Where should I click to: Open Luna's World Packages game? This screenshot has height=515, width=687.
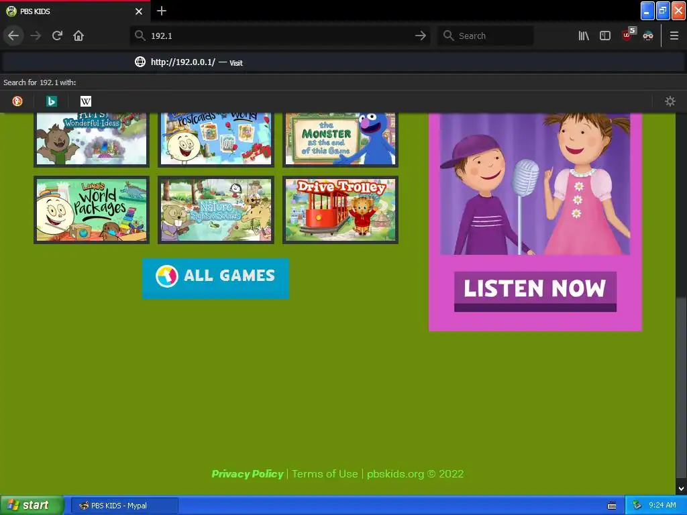click(91, 210)
